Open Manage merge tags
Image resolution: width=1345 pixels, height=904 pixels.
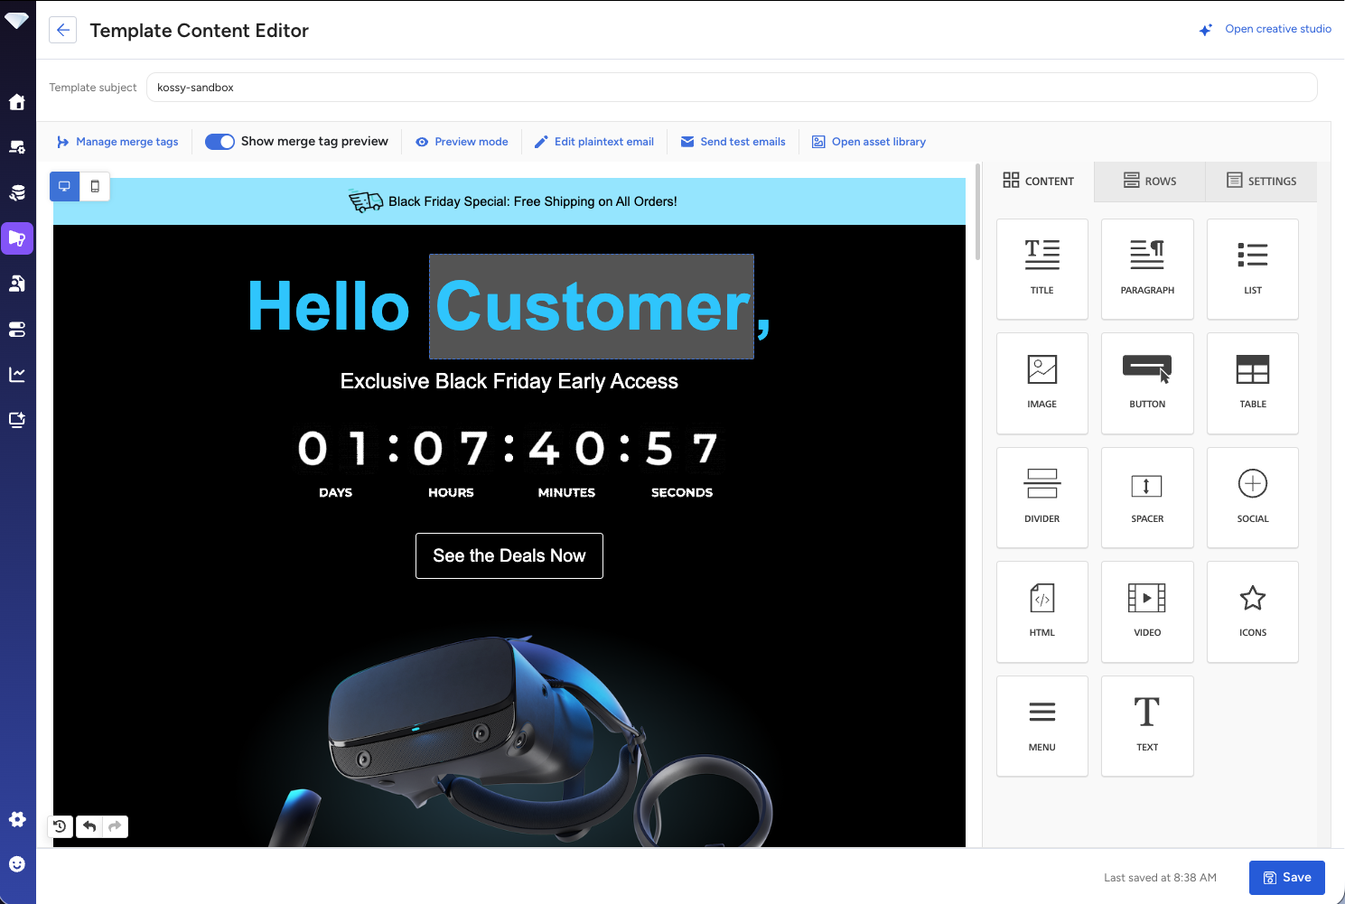click(x=117, y=142)
